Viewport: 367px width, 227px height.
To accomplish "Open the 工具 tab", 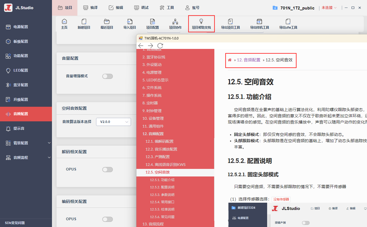I will point(167,8).
